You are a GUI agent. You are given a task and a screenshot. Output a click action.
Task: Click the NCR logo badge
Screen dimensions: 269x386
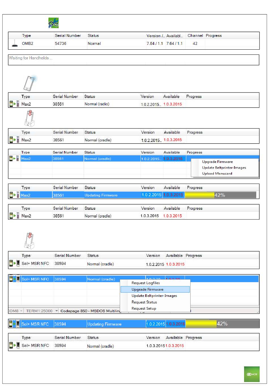pos(252,374)
